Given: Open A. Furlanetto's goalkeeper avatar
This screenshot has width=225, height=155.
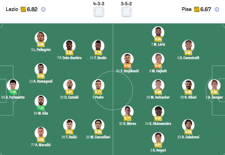Looking at the screenshot, I should pos(13,85).
